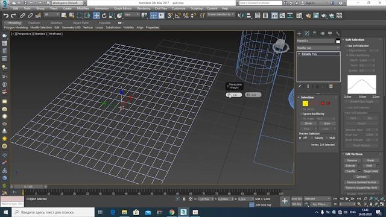Click the Undo arrow icon
386x217 pixels.
tap(5, 16)
